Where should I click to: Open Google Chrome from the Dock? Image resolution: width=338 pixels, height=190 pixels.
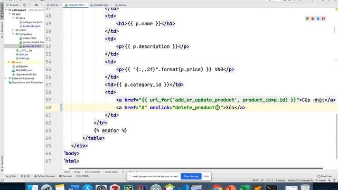coord(217,187)
